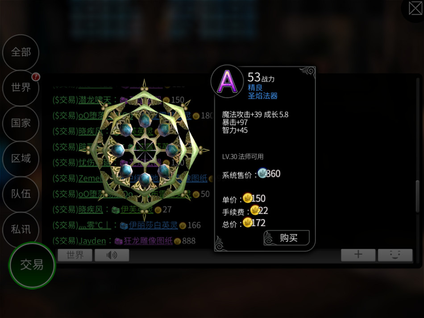Open the 区域 channel tab
Image resolution: width=424 pixels, height=318 pixels.
coord(21,159)
